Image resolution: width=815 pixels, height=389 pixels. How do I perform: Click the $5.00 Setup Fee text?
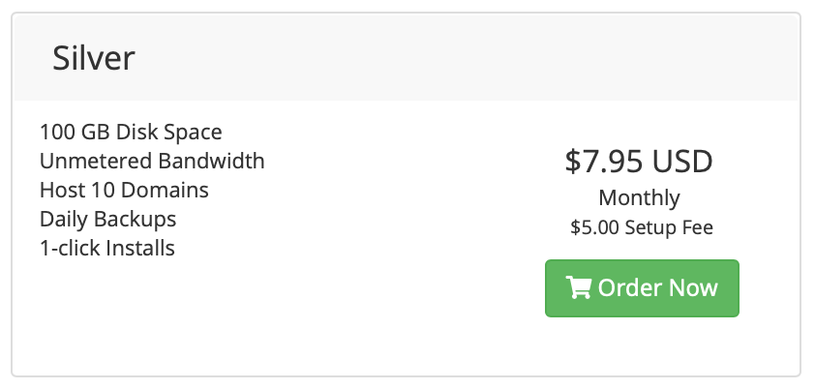[642, 227]
